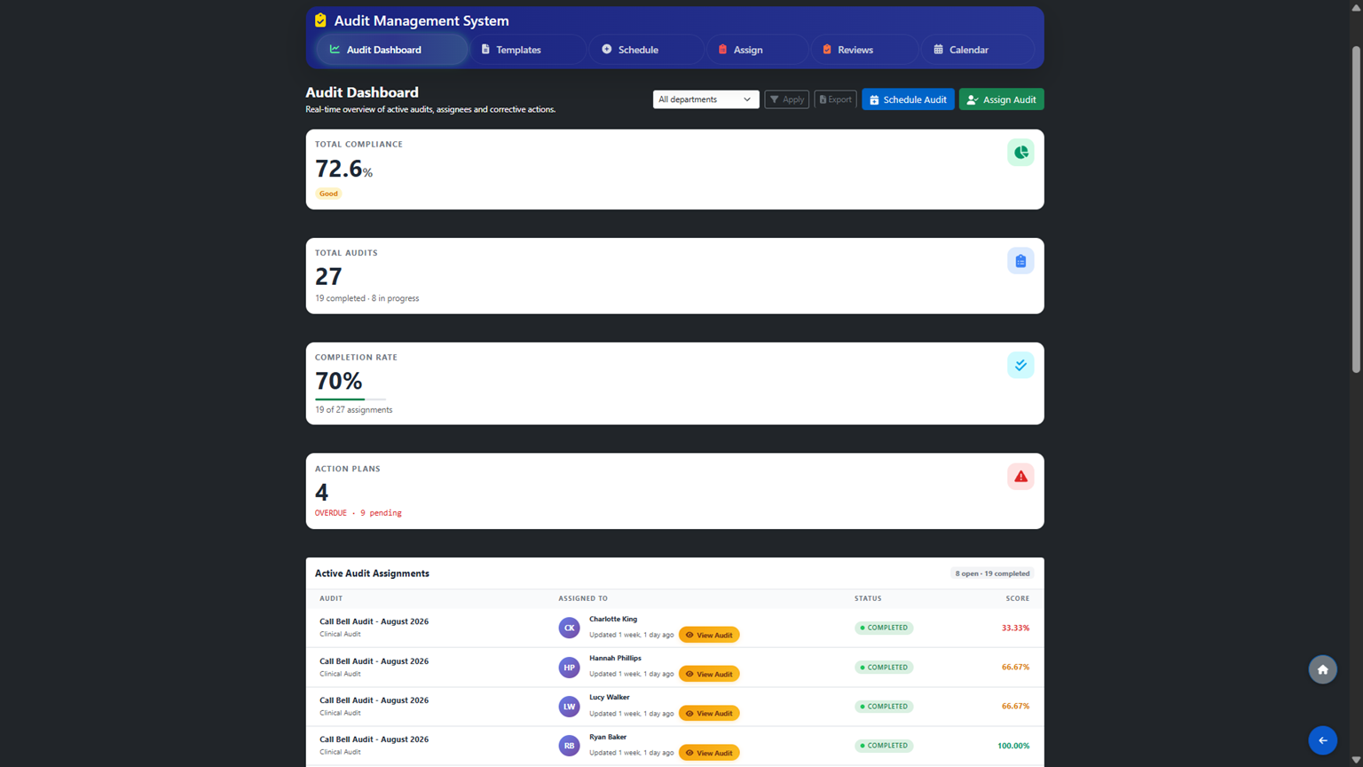Viewport: 1363px width, 767px height.
Task: Click the Audit Management System logo icon
Action: point(320,20)
